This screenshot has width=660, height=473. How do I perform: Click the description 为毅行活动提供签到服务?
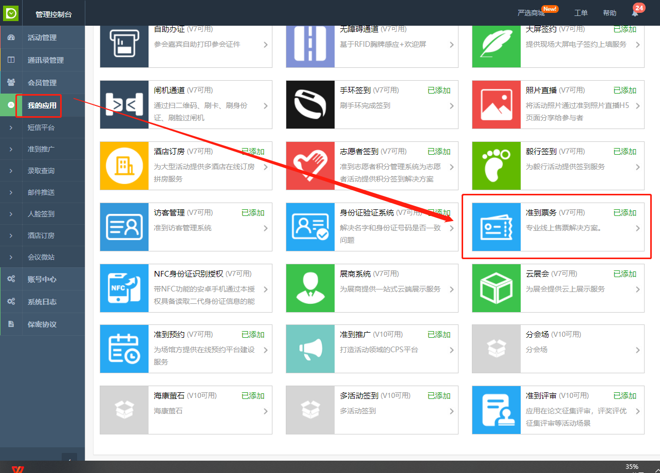coord(565,167)
